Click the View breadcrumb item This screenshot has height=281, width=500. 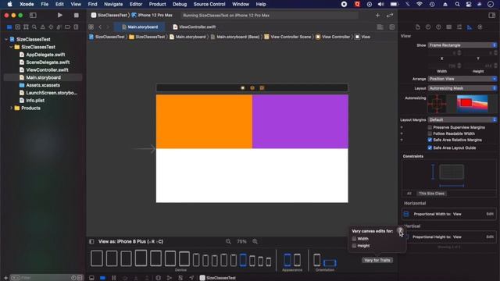(x=362, y=37)
